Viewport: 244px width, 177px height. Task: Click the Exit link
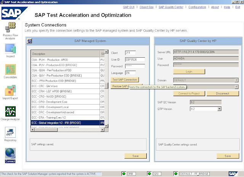(x=238, y=7)
